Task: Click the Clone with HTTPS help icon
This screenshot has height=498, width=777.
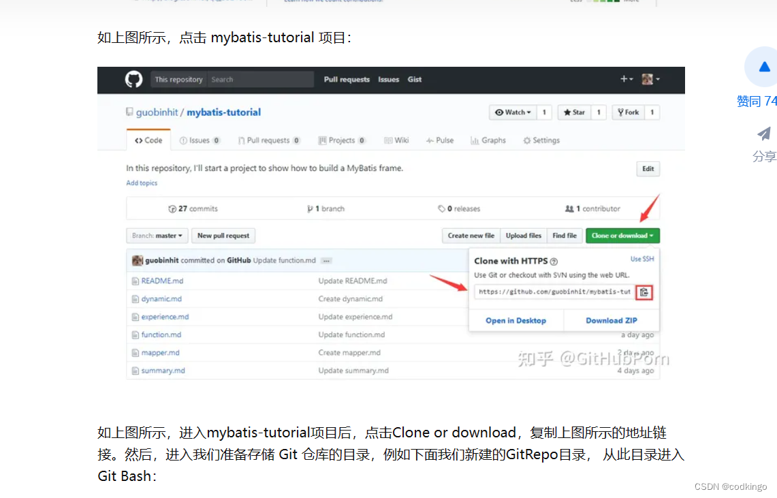Action: coord(554,262)
